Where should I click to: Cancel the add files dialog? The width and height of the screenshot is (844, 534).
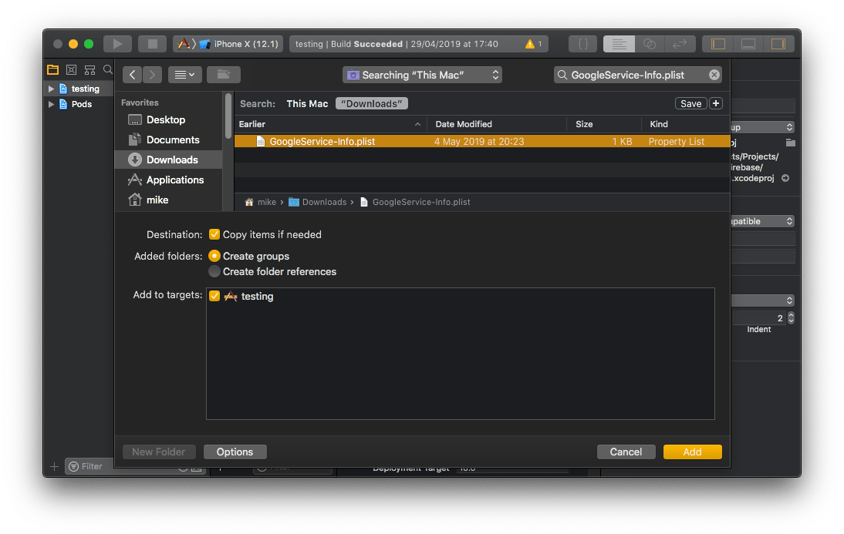[x=626, y=452]
